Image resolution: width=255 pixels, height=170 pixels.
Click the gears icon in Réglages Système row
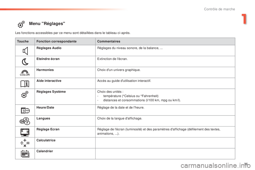click(25, 95)
